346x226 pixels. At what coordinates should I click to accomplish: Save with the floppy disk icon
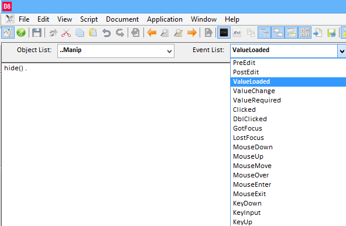(37, 33)
